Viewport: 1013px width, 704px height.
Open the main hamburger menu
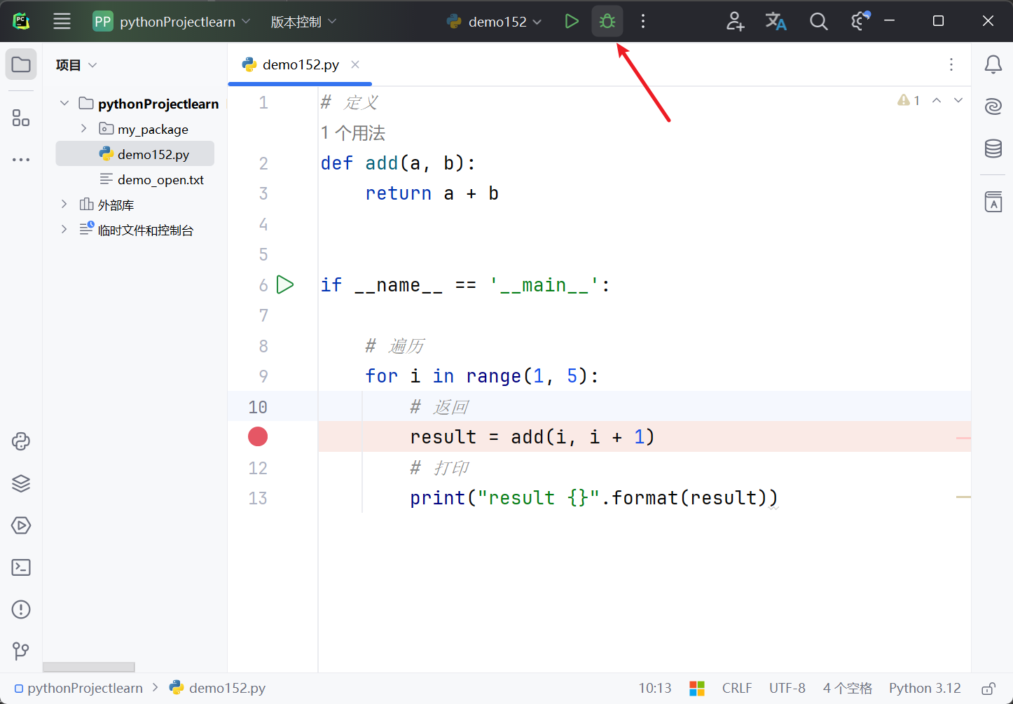[62, 22]
